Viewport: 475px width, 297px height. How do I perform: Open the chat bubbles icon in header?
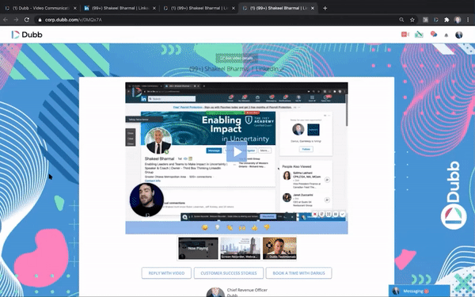pyautogui.click(x=434, y=34)
